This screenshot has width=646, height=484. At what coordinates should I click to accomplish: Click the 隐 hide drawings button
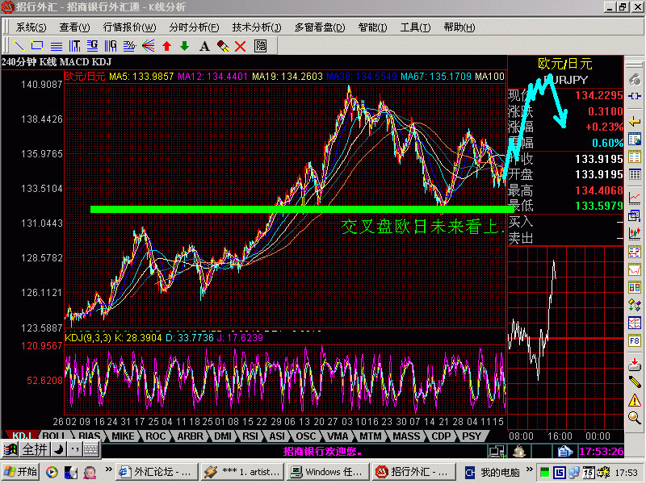coord(260,46)
